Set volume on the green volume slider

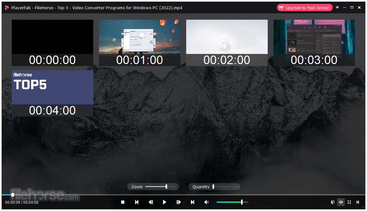pos(232,202)
